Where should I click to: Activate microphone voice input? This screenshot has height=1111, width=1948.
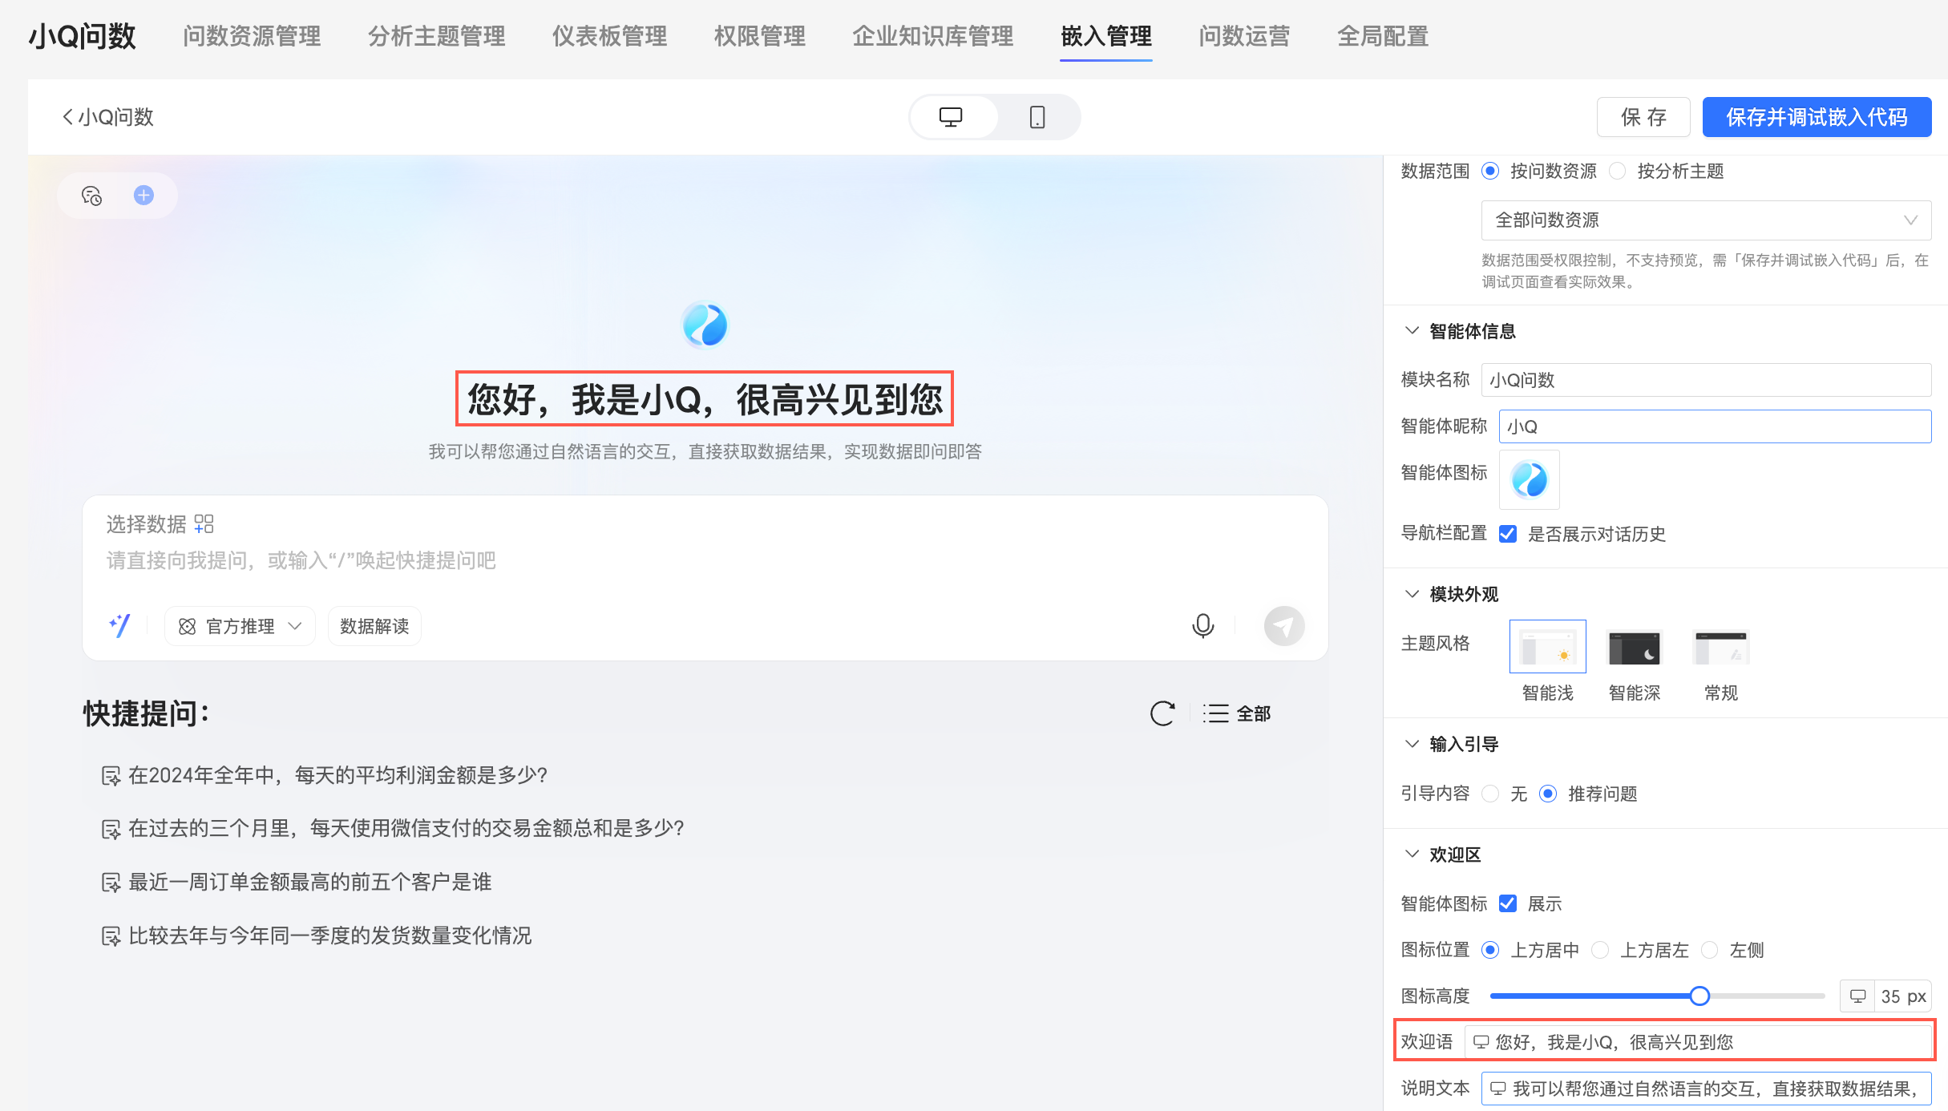1202,626
